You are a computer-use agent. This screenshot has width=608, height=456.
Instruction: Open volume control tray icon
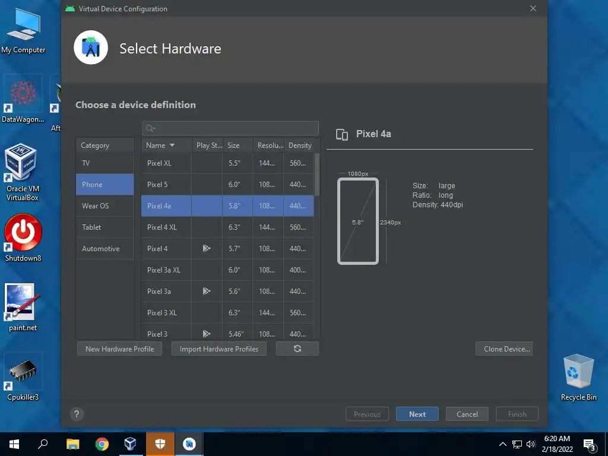(x=531, y=444)
